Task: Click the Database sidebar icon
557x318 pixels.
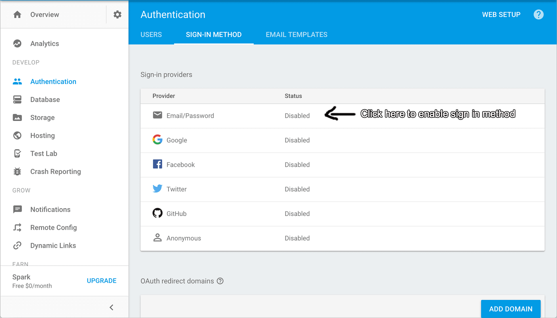Action: [17, 100]
